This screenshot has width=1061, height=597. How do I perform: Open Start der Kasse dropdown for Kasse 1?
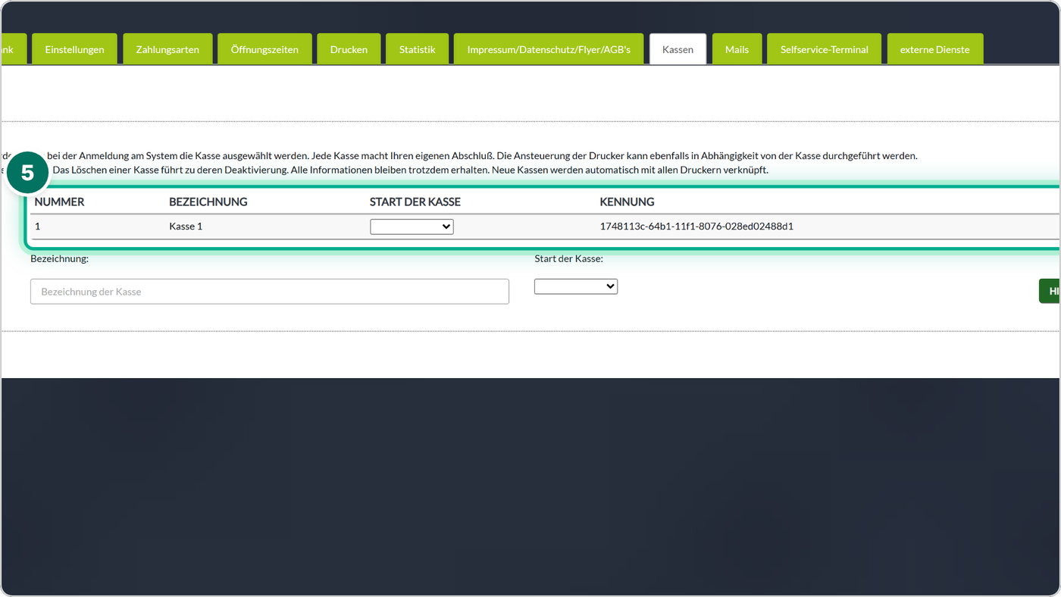pyautogui.click(x=412, y=227)
